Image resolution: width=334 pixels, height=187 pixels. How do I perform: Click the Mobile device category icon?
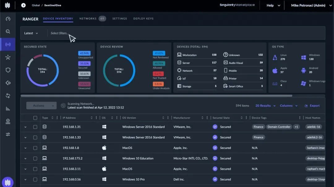tap(225, 70)
